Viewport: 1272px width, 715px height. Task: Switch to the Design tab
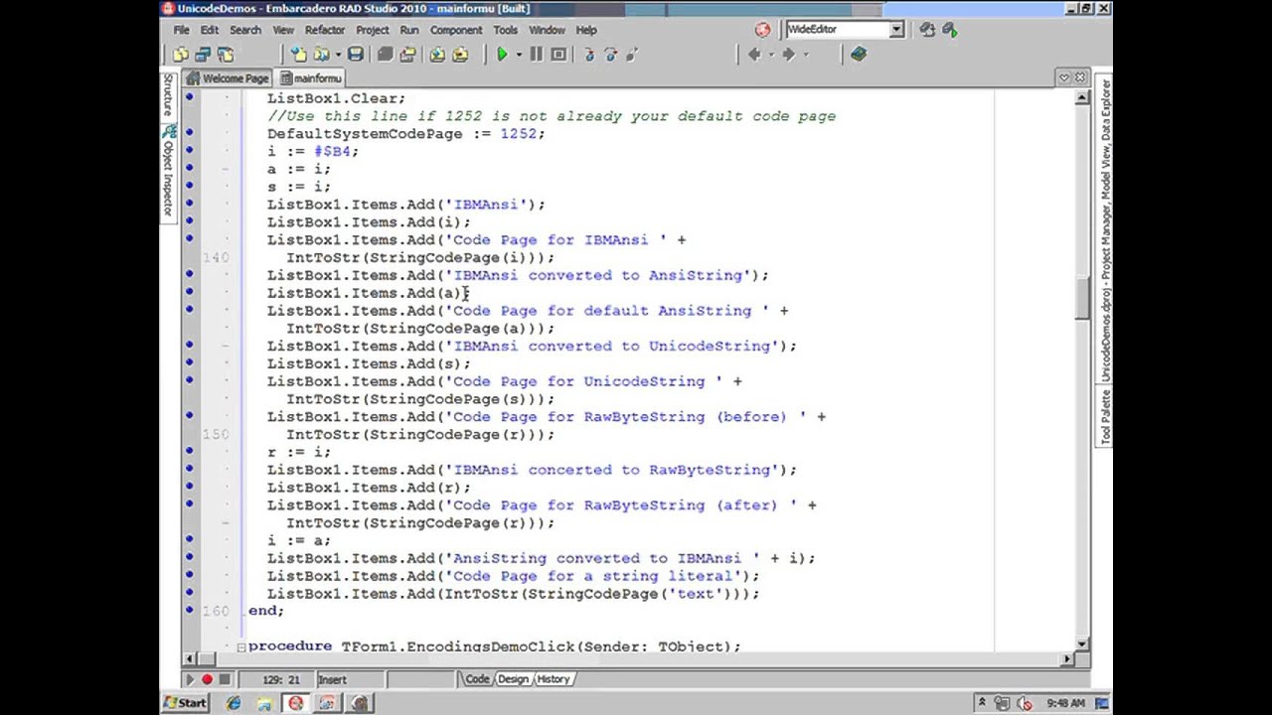[x=515, y=679]
